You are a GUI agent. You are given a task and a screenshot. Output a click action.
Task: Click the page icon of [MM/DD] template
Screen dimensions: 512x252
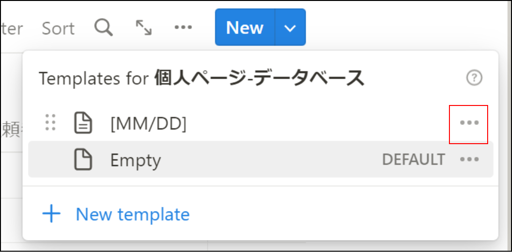click(x=83, y=123)
